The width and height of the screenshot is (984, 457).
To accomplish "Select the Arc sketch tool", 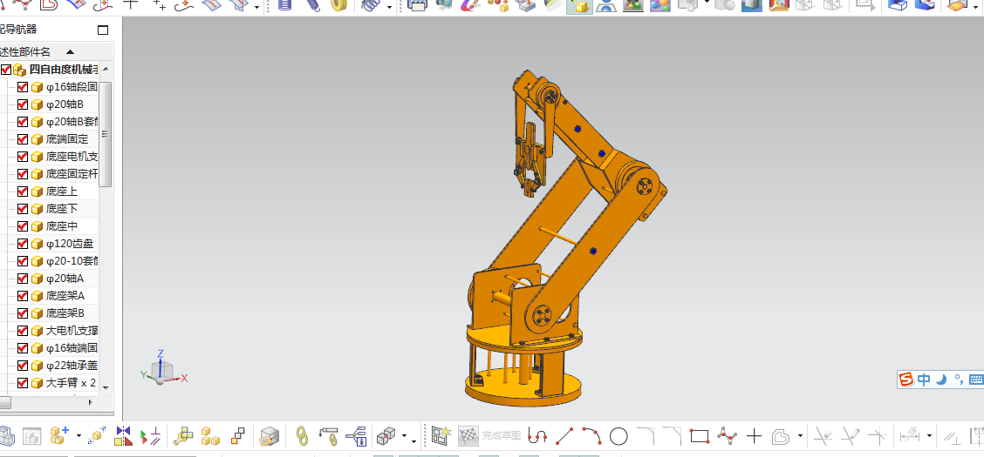I will click(x=591, y=436).
